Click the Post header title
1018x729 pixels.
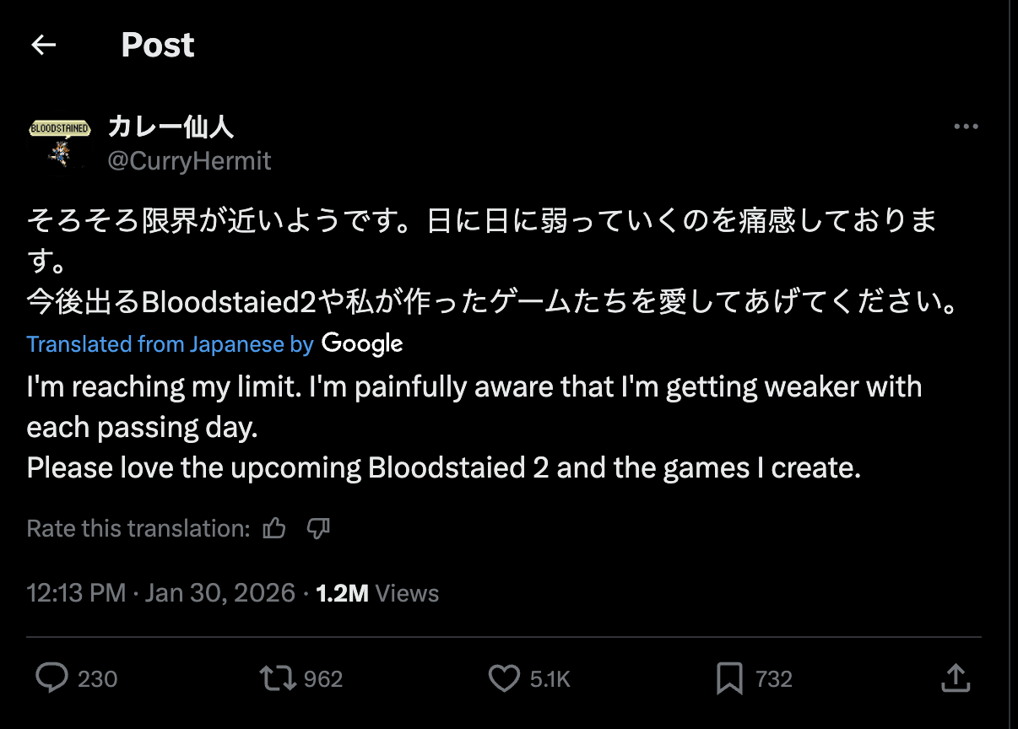click(x=158, y=45)
